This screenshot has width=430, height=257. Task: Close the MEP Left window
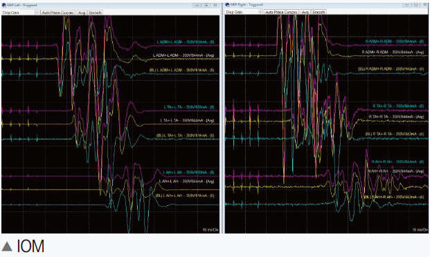(x=215, y=6)
